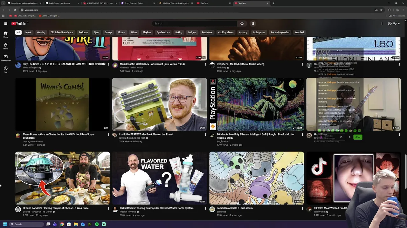Open Freakin' Reviews channel link
The width and height of the screenshot is (407, 228).
click(128, 212)
